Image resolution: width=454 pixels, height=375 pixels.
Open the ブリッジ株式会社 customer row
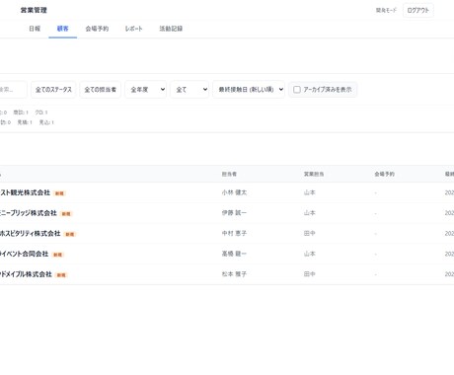pyautogui.click(x=227, y=213)
